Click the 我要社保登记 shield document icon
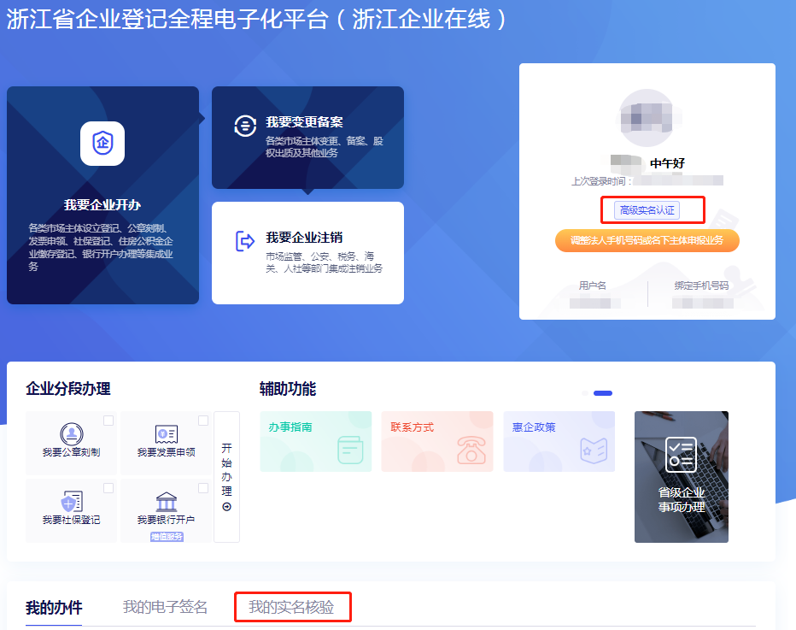Screen dimensions: 796x630 (72, 502)
